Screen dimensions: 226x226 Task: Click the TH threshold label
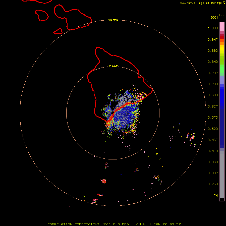point(216,196)
